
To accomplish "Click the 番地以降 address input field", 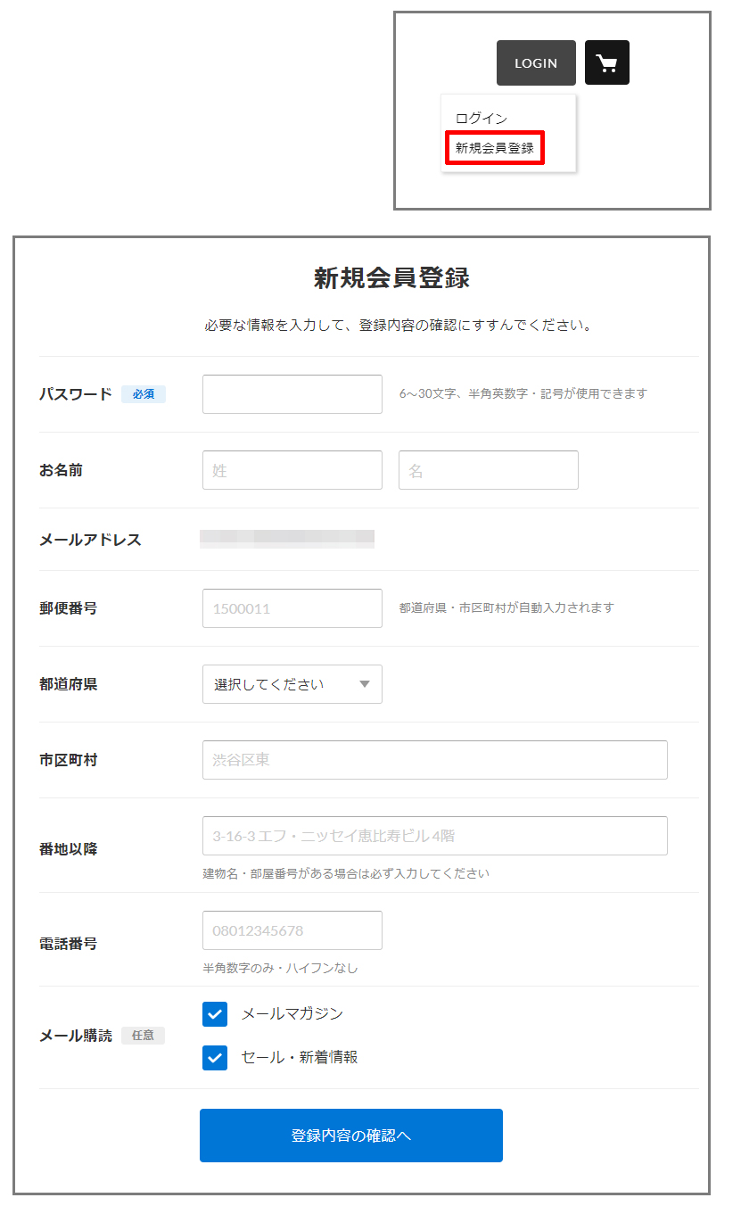I will point(435,836).
